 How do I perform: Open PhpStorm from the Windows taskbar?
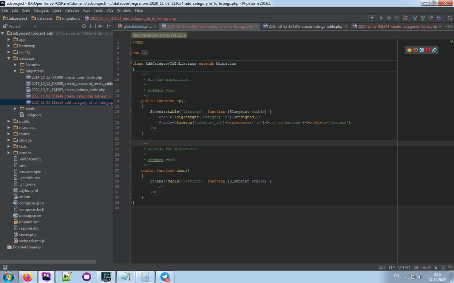[46, 277]
